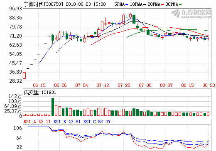Click the 10PMA legend label

[136, 5]
